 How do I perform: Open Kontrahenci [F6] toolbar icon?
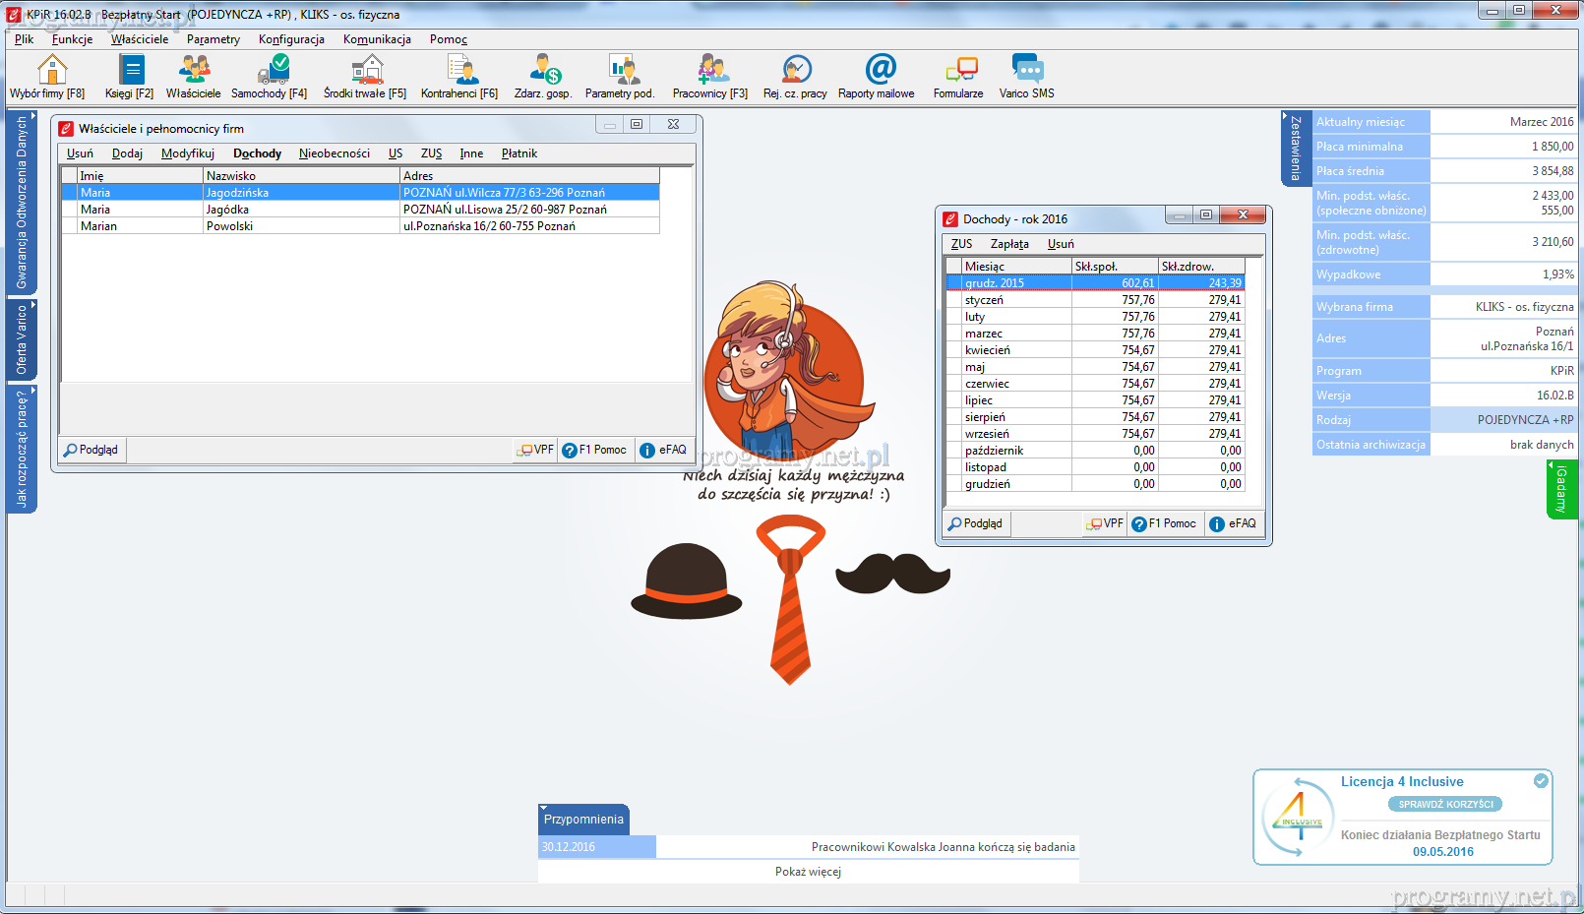click(x=460, y=70)
